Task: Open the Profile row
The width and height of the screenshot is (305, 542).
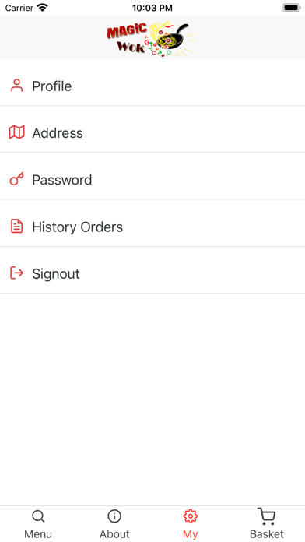Action: click(152, 86)
